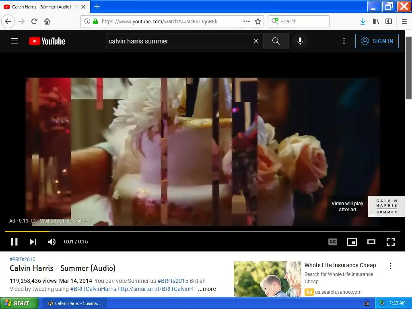Enter full screen mode
Viewport: 412px width, 309px height.
[x=391, y=242]
